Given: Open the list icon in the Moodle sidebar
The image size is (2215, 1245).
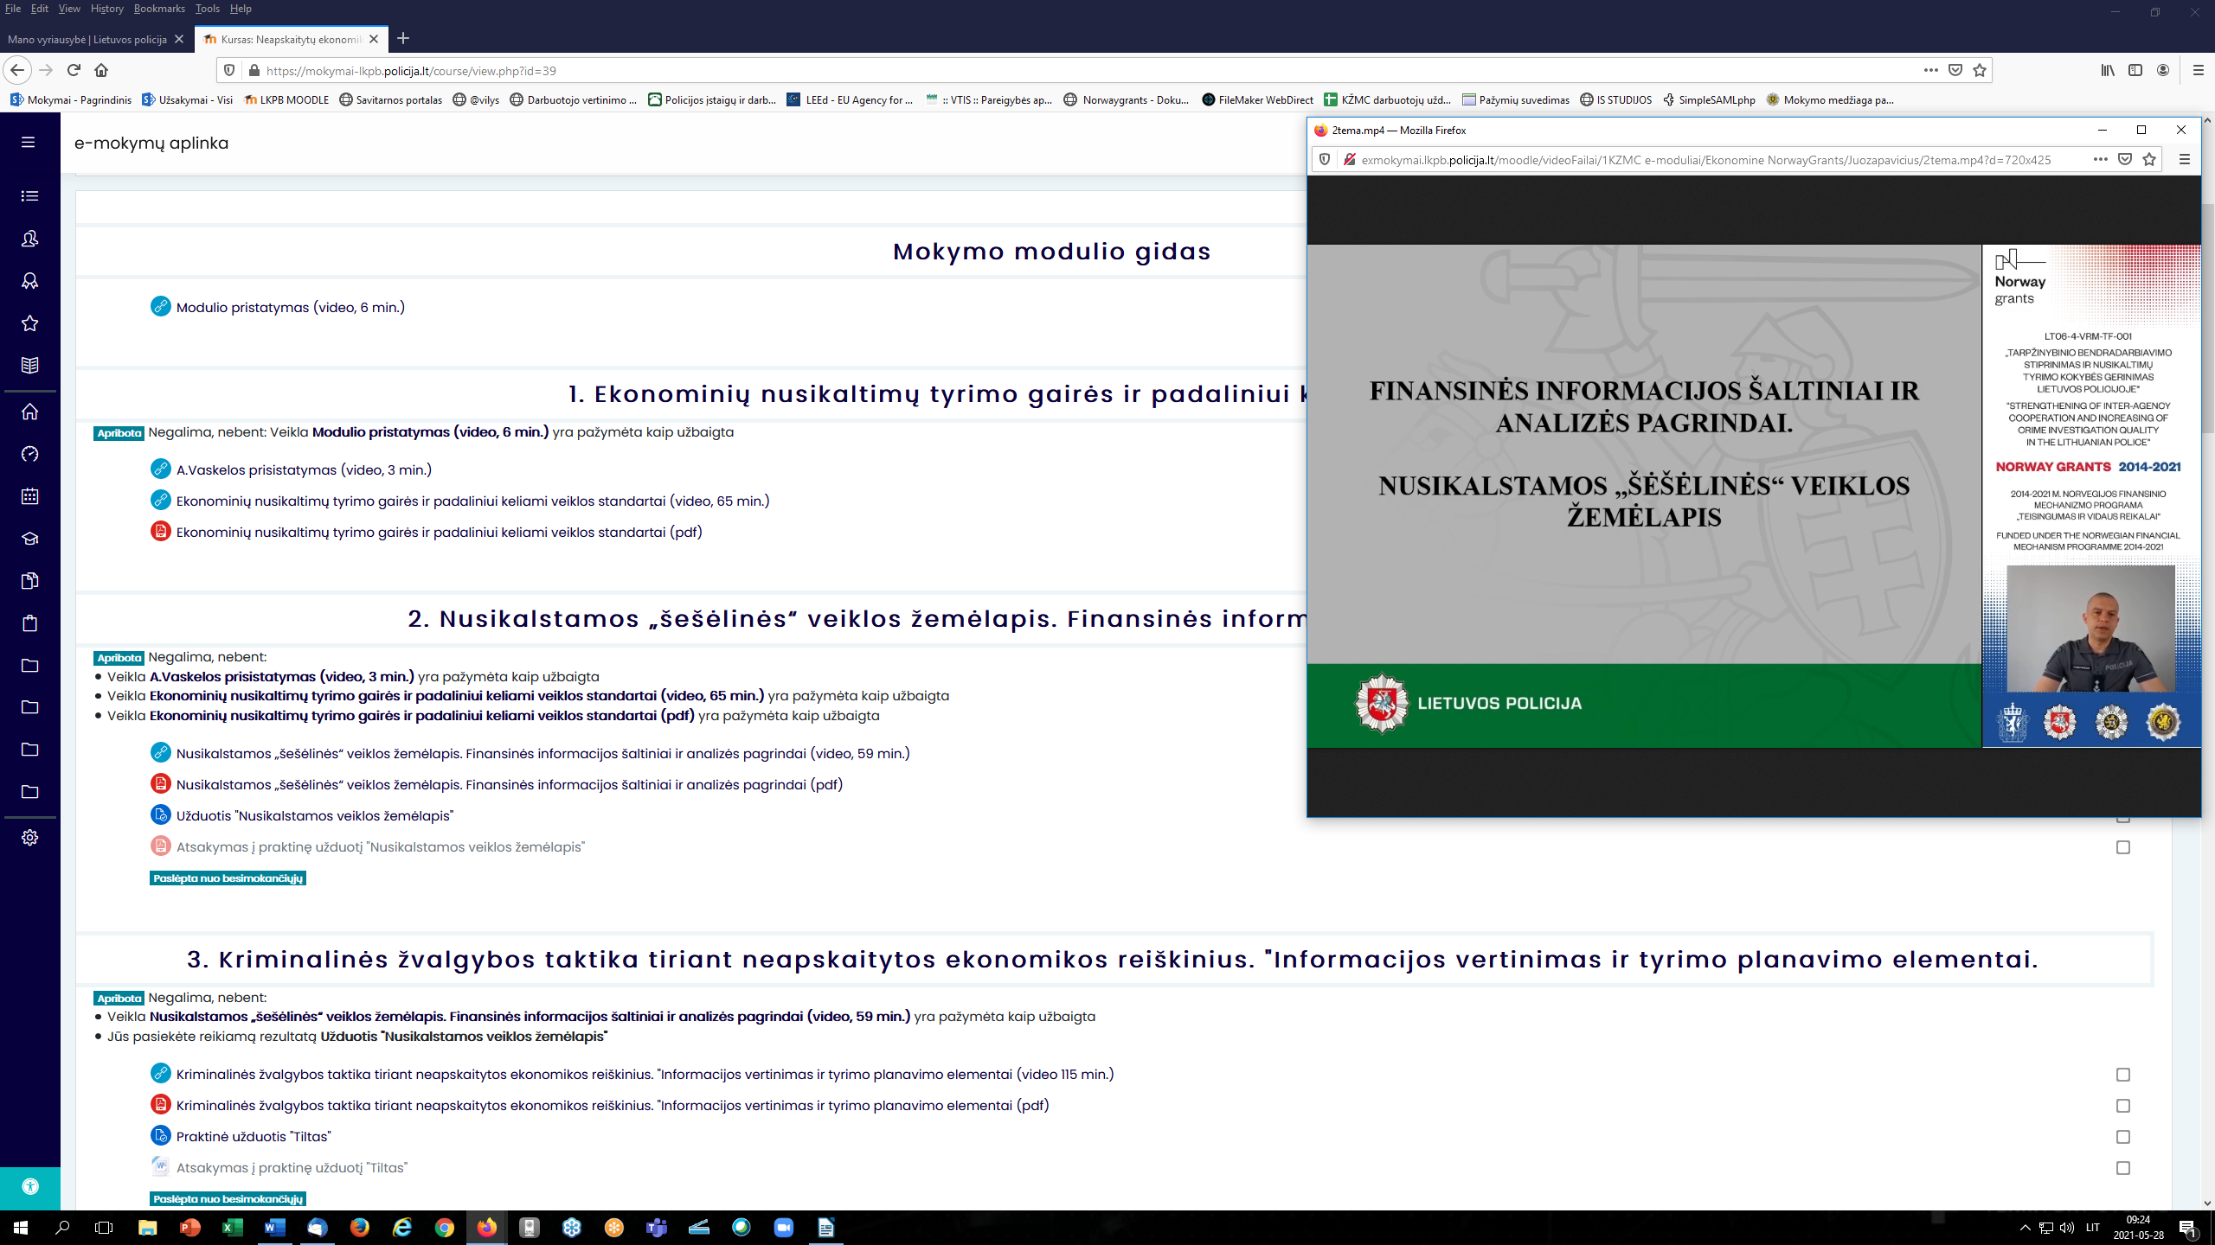Looking at the screenshot, I should 29,196.
